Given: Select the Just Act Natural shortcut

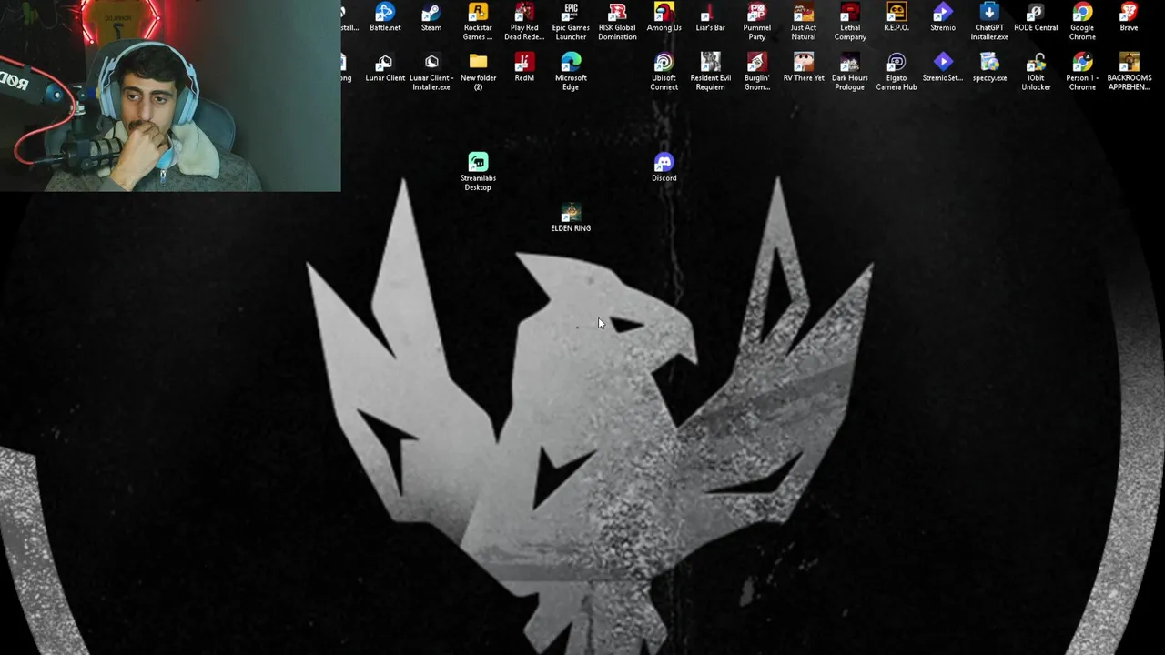Looking at the screenshot, I should 803,22.
